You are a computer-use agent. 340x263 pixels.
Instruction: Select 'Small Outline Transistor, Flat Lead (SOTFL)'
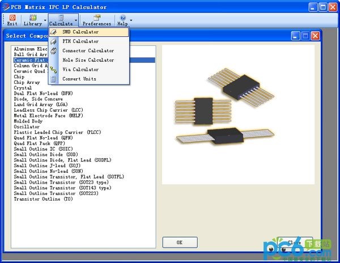[x=69, y=177]
